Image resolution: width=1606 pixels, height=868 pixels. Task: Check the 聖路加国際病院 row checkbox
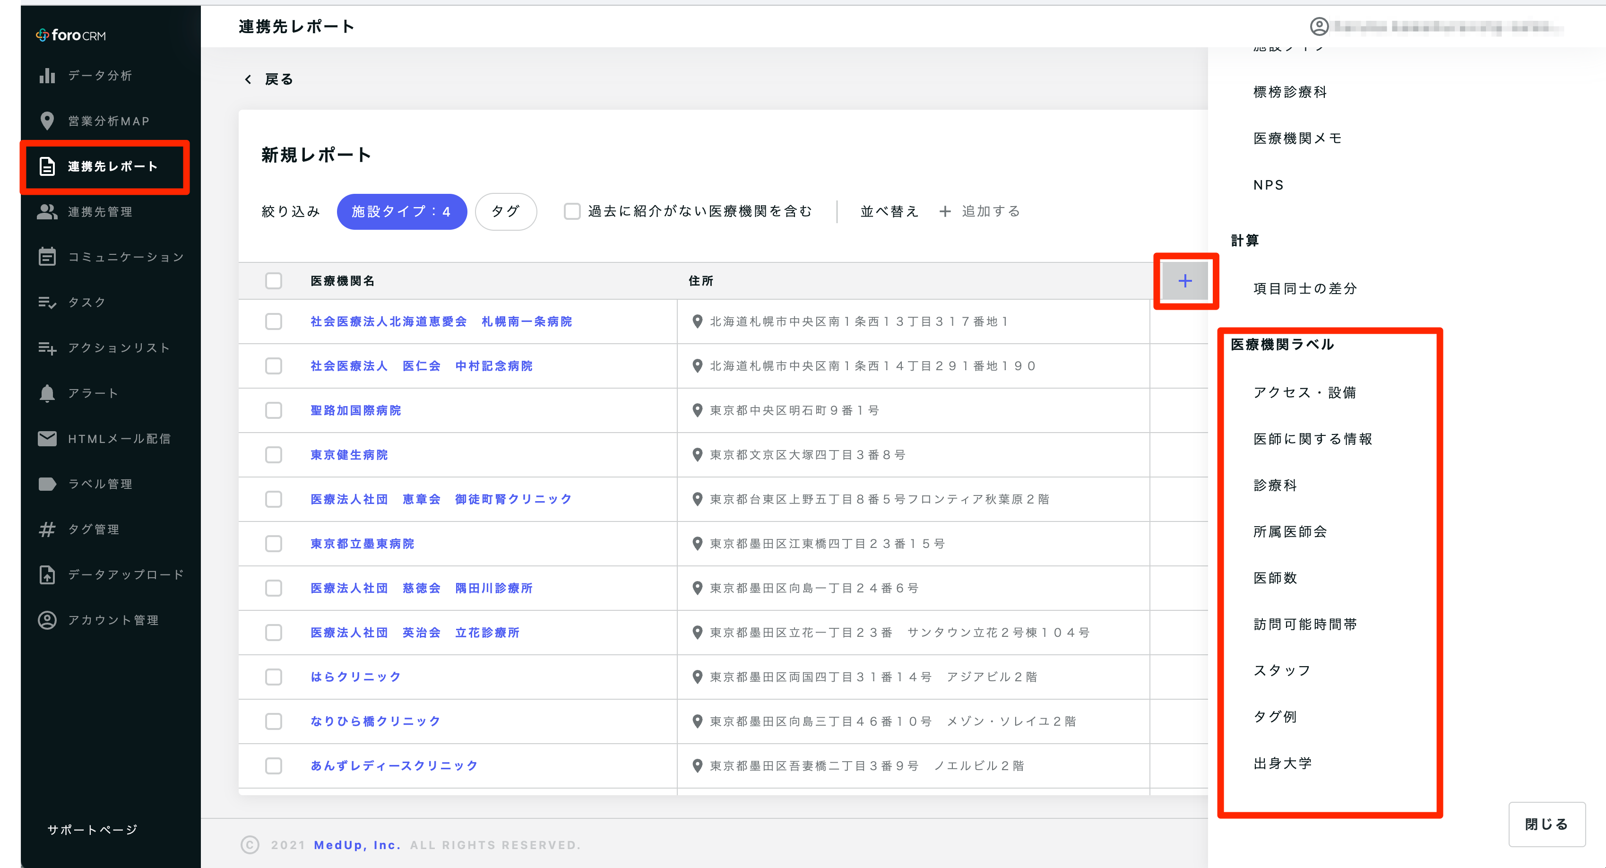(274, 410)
